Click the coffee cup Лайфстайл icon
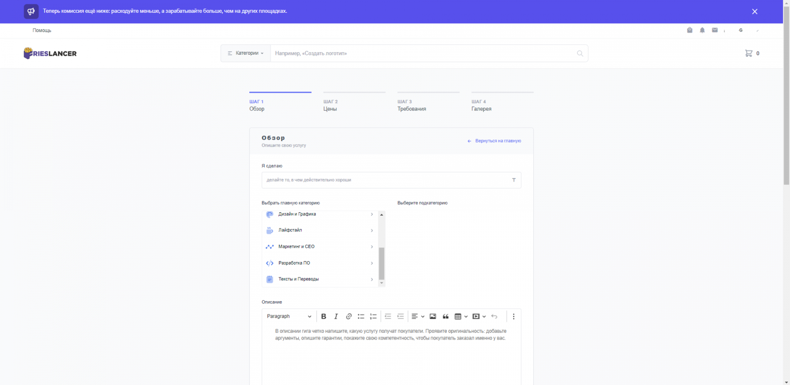 270,231
